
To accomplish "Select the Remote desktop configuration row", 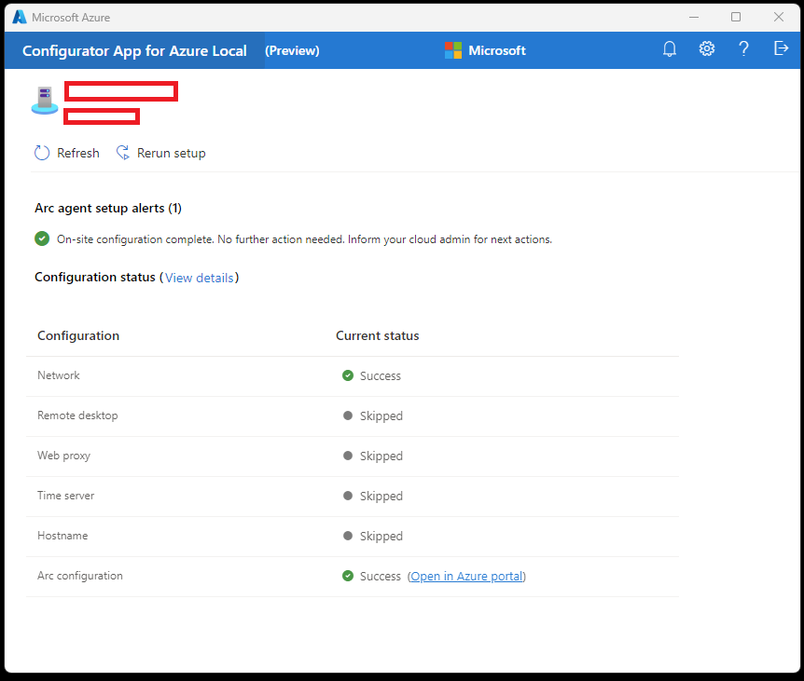I will [77, 415].
